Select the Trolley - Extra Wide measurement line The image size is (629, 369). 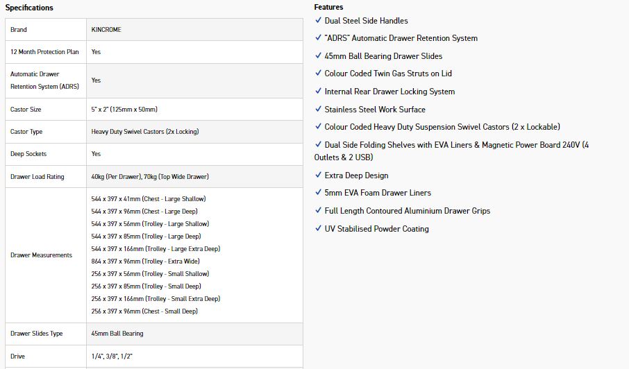[x=145, y=261]
